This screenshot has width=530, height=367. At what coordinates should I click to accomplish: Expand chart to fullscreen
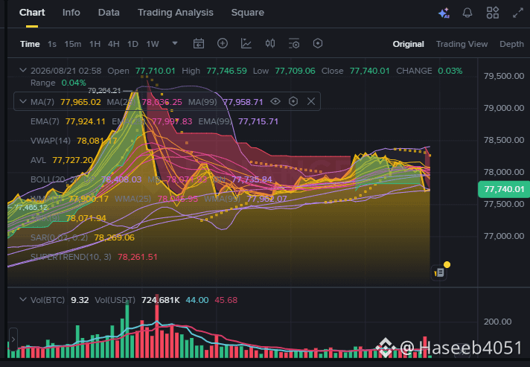518,13
